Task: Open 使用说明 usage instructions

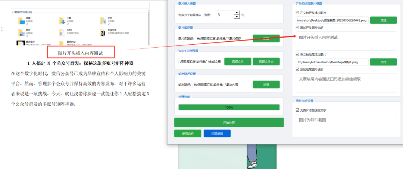Action: point(188,134)
